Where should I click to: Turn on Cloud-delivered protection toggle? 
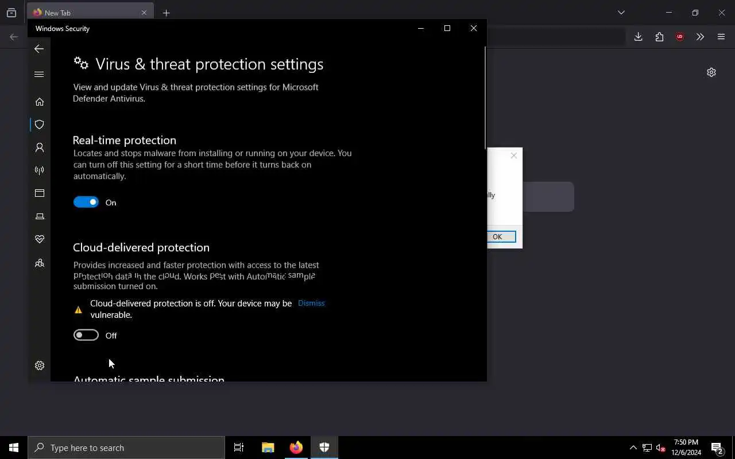[x=86, y=335]
